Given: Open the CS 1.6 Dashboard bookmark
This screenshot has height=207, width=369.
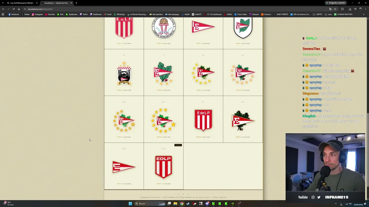Looking at the screenshot, I should click(212, 14).
